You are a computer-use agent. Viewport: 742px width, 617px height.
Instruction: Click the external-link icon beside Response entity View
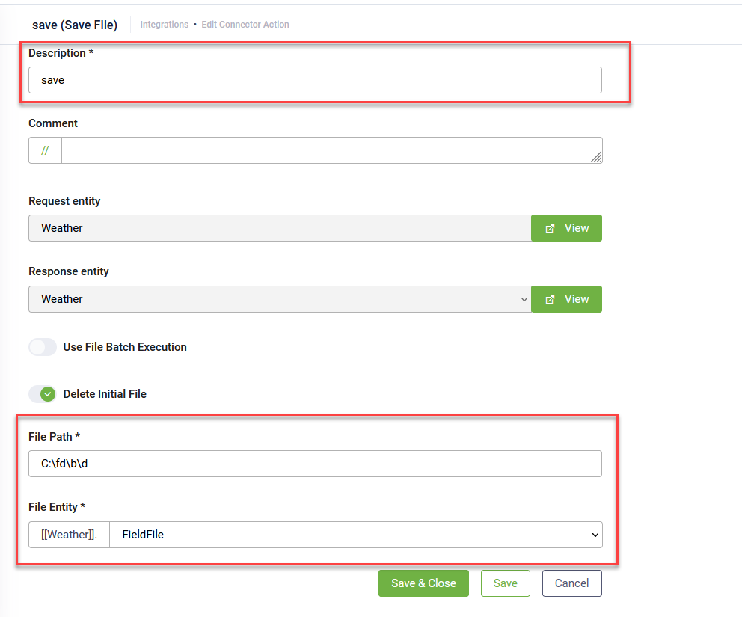[x=550, y=299]
